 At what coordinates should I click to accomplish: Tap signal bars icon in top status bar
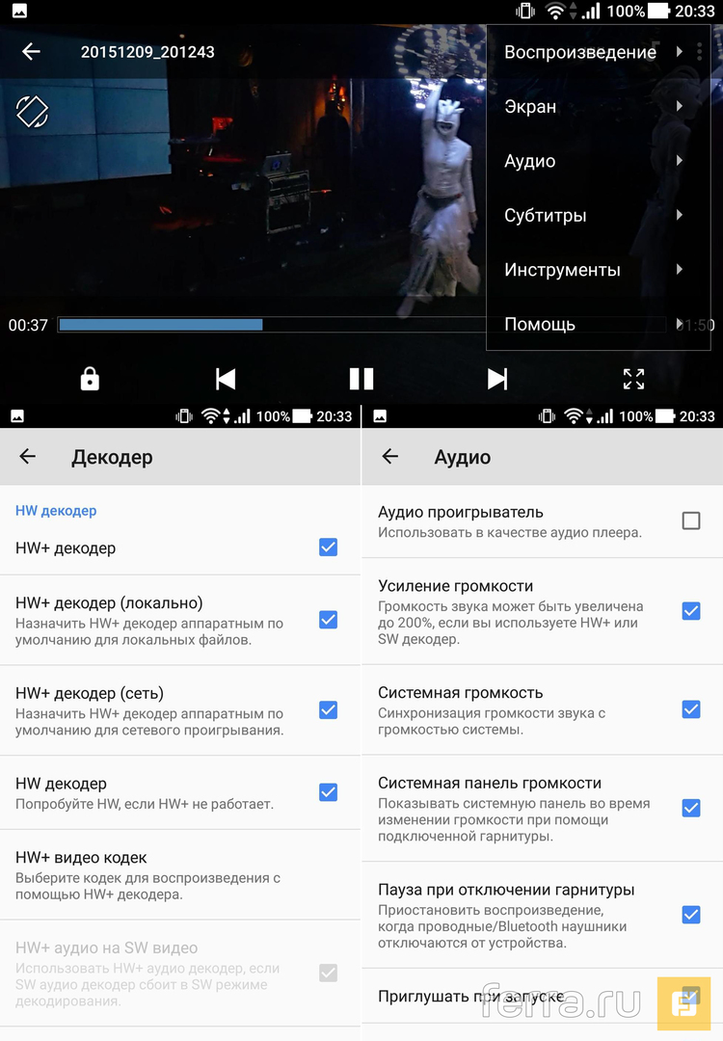point(591,11)
